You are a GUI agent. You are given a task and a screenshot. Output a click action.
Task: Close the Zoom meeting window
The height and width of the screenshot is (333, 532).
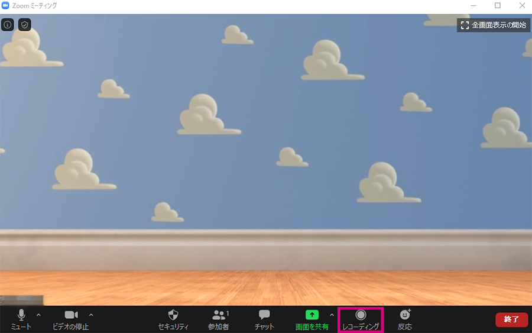point(522,5)
